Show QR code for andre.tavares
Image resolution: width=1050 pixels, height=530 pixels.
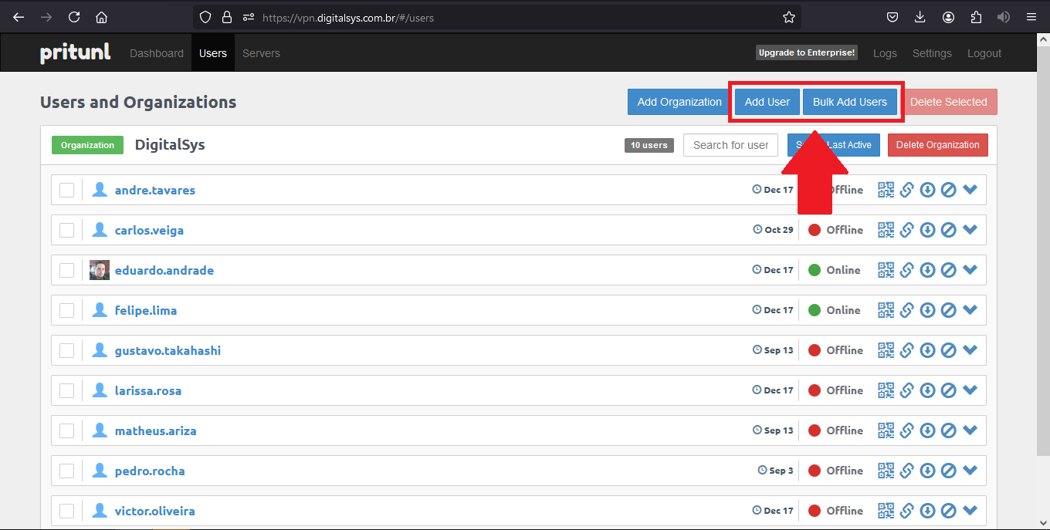click(886, 190)
